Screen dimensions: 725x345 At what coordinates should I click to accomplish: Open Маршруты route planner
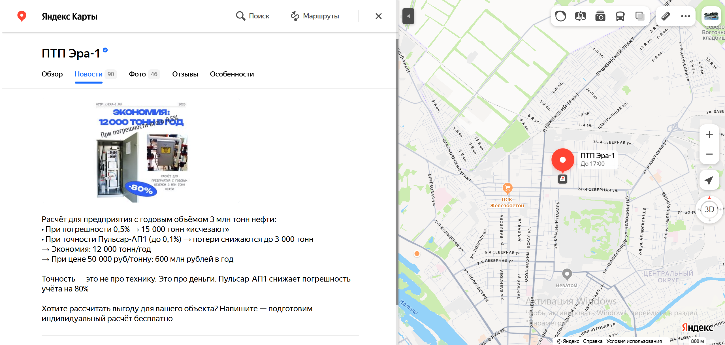pos(315,16)
